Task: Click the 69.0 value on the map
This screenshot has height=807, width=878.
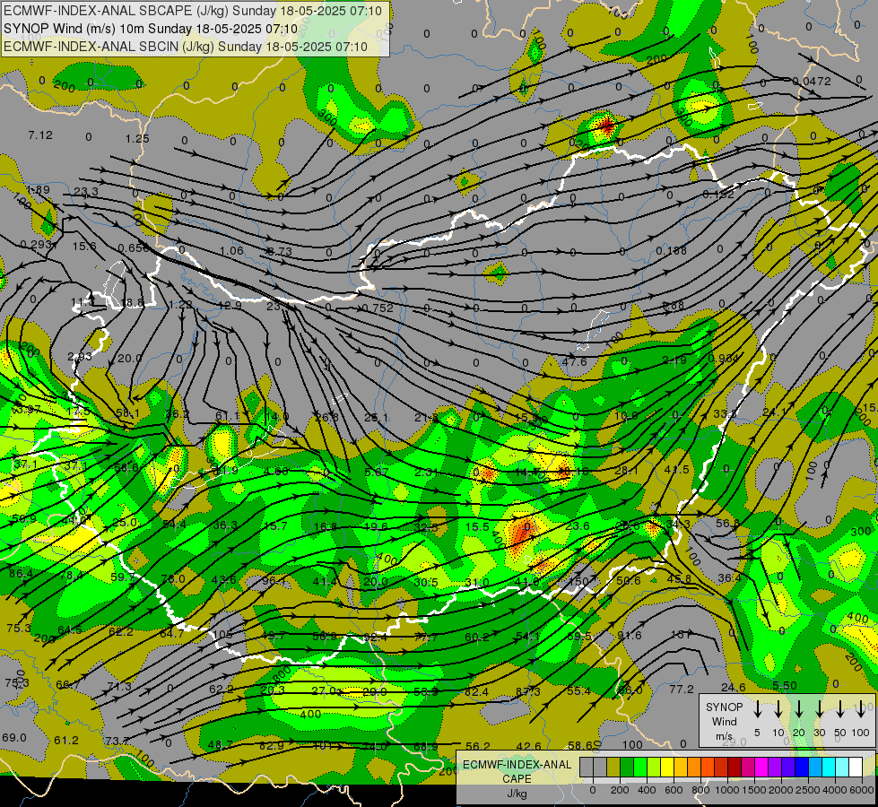Action: pyautogui.click(x=14, y=738)
